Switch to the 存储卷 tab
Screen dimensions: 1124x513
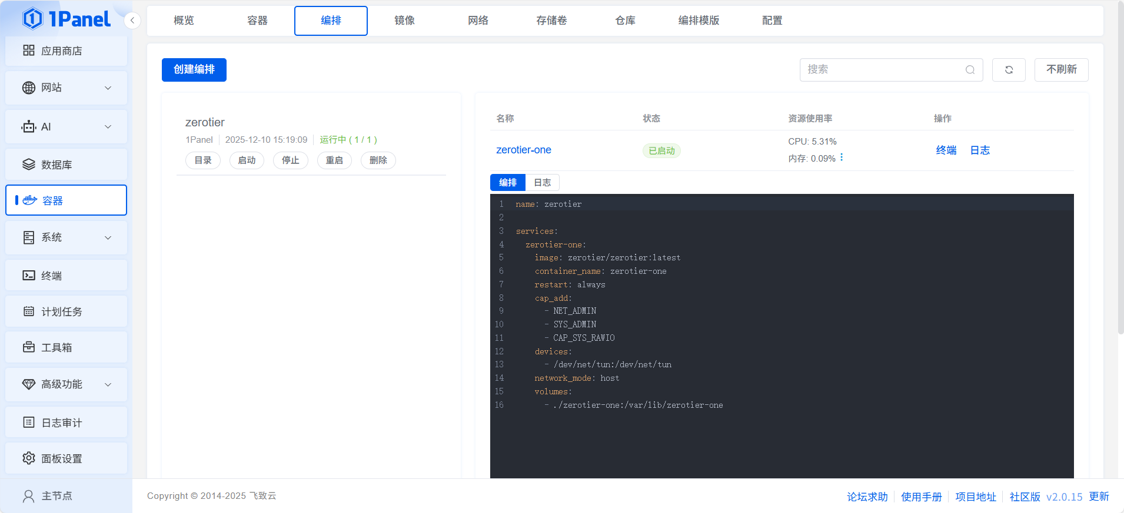pos(551,21)
